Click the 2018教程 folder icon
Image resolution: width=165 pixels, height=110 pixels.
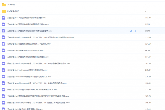pyautogui.click(x=4, y=5)
